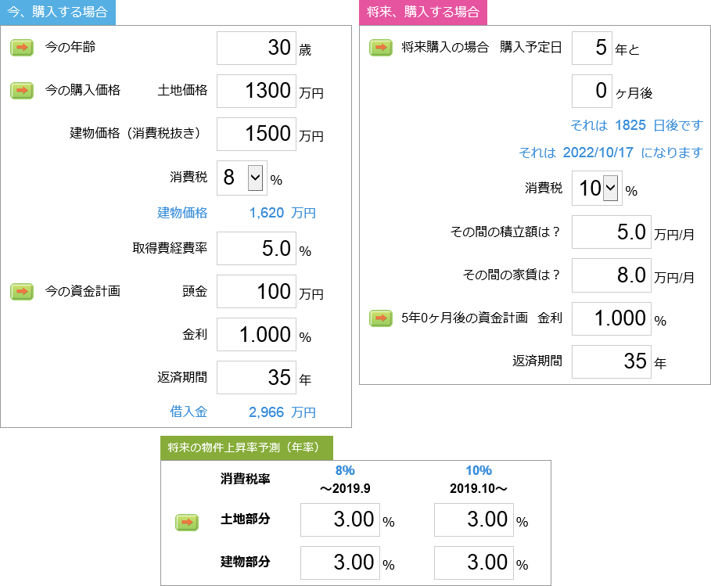Select the 購入予定日 field showing 5 years

coord(592,48)
